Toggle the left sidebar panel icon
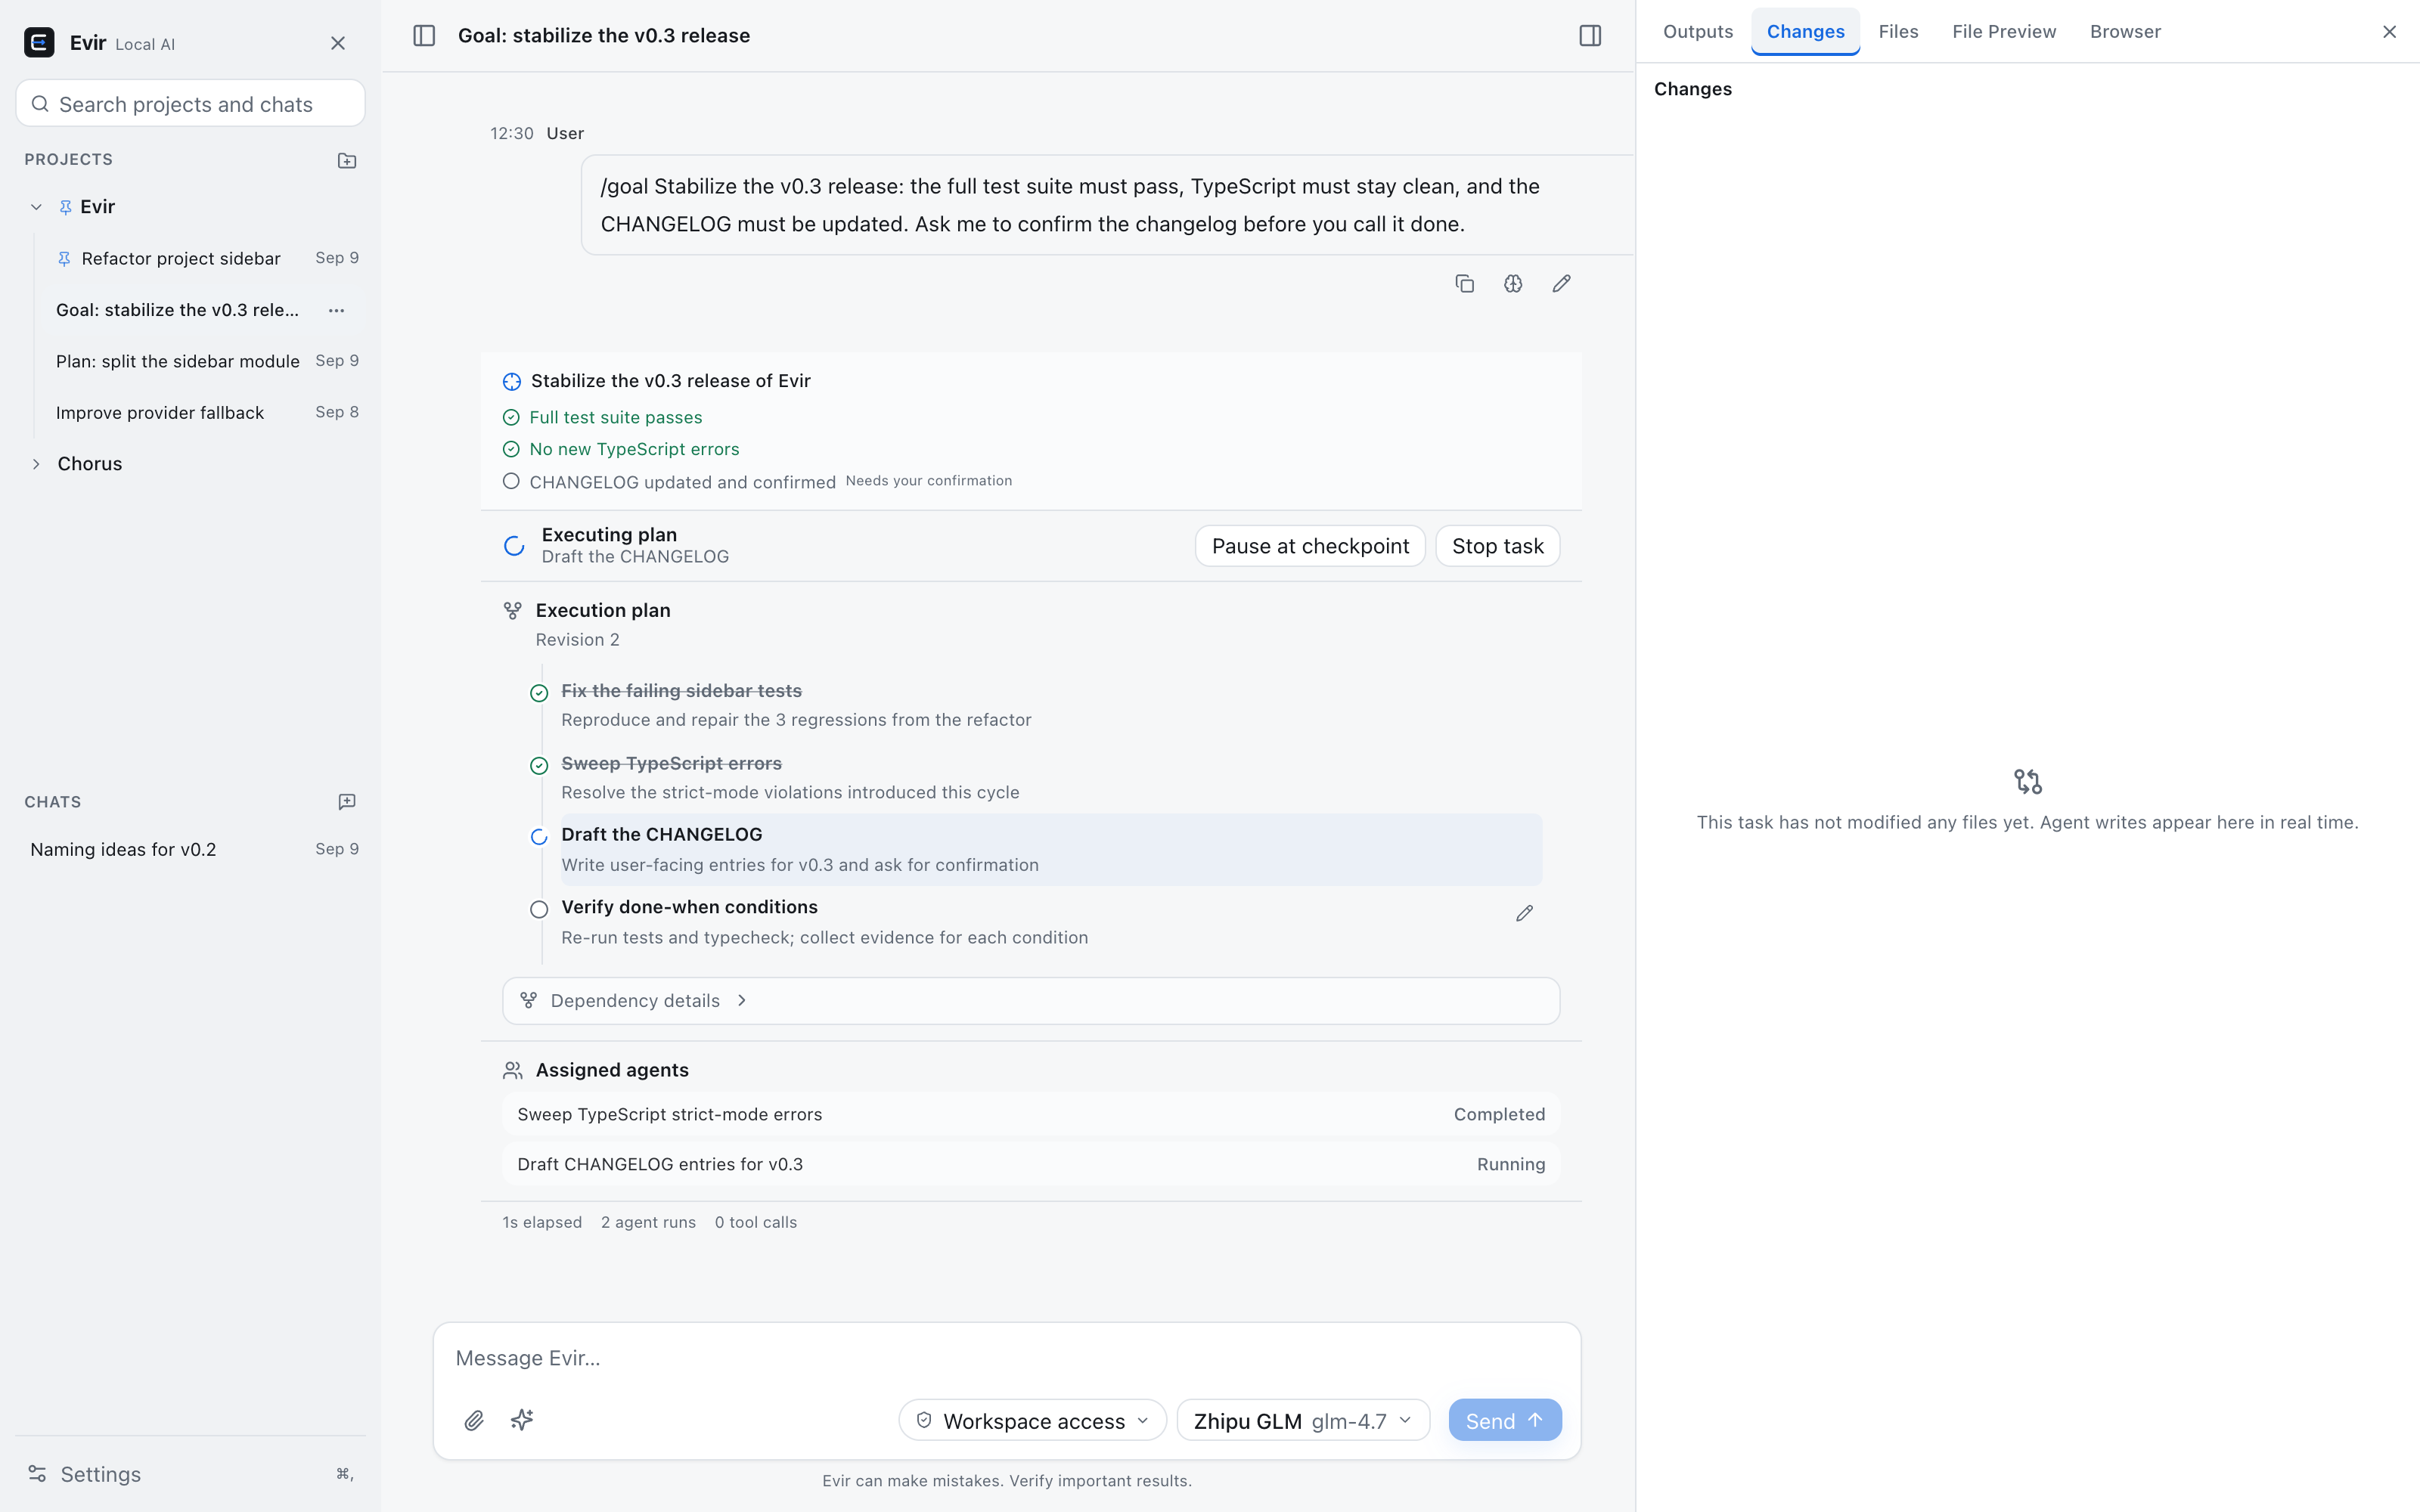Screen dimensions: 2420x1512 coord(424,36)
